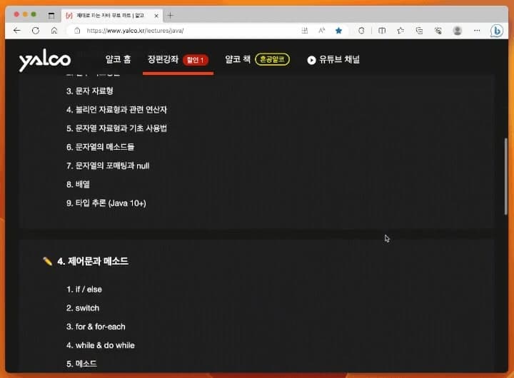
Task: Open lesson 6. 문자열의 메소드들
Action: pyautogui.click(x=101, y=147)
